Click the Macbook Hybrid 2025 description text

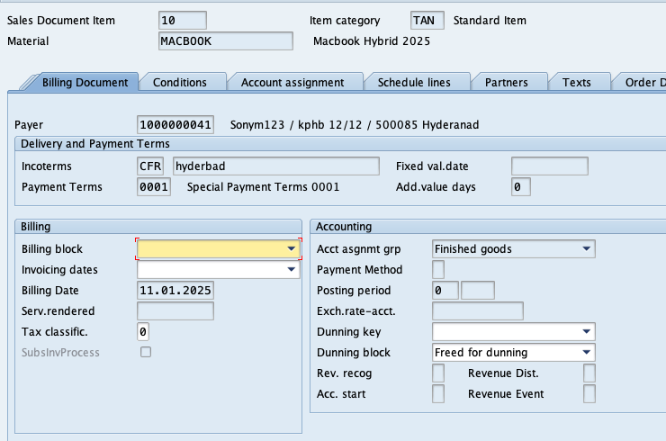pos(372,41)
